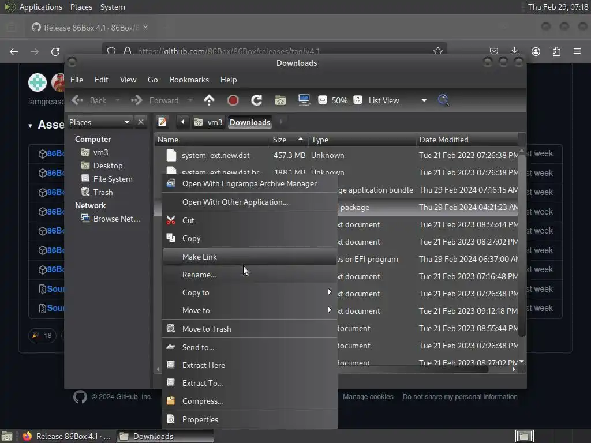Viewport: 591px width, 443px height.
Task: Click the red Stop loading icon
Action: click(x=233, y=100)
